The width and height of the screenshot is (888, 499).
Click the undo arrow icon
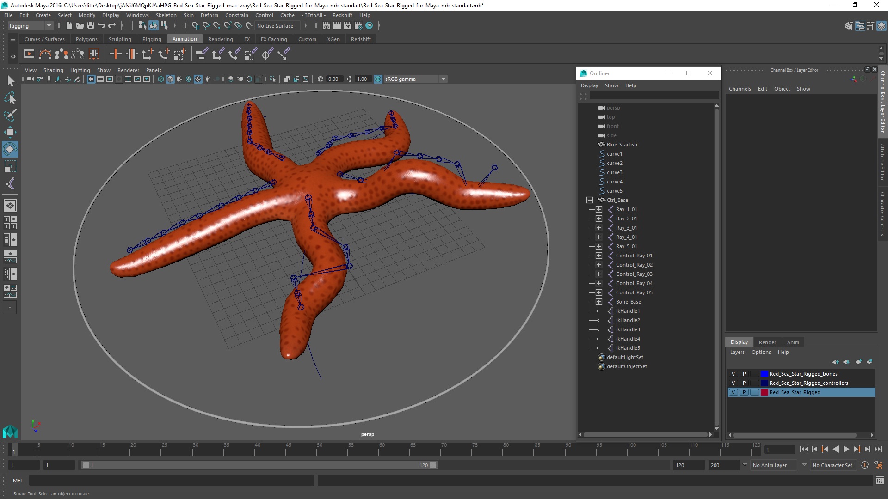[x=101, y=26]
